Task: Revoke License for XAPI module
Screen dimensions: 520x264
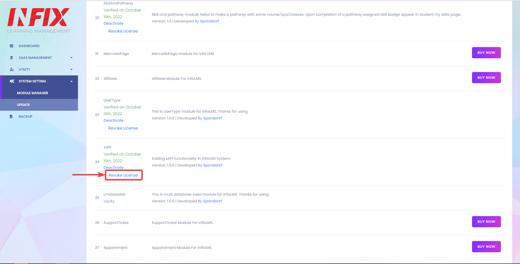Action: tap(123, 175)
